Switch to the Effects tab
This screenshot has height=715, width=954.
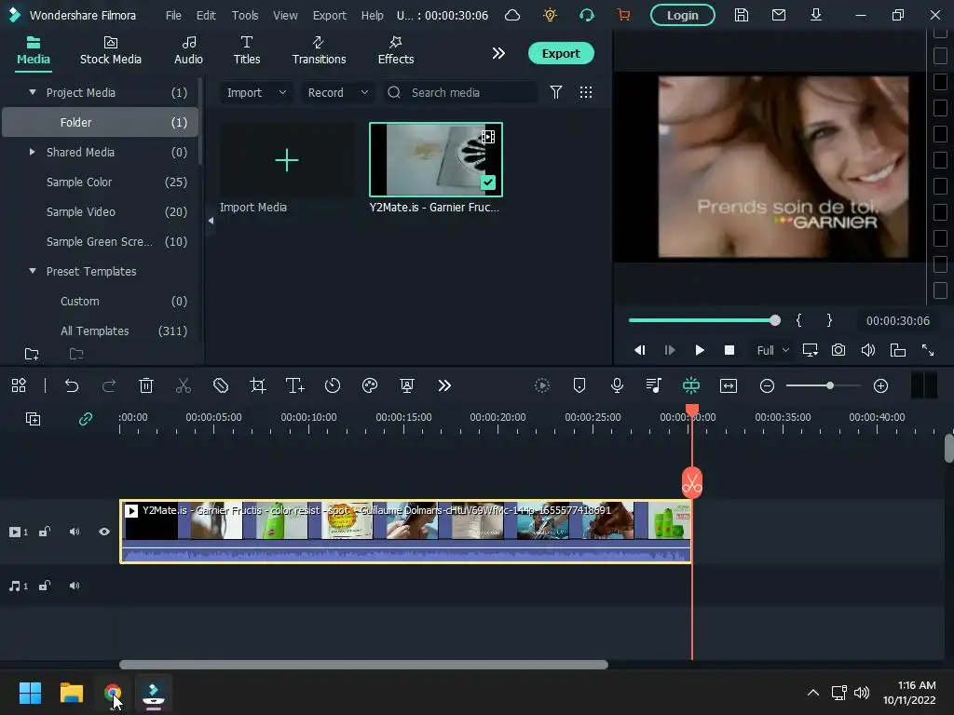[x=395, y=51]
